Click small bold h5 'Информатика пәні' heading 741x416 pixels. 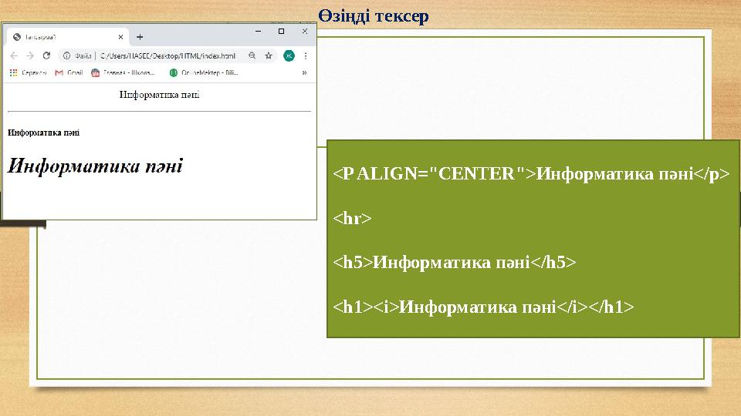(x=43, y=133)
